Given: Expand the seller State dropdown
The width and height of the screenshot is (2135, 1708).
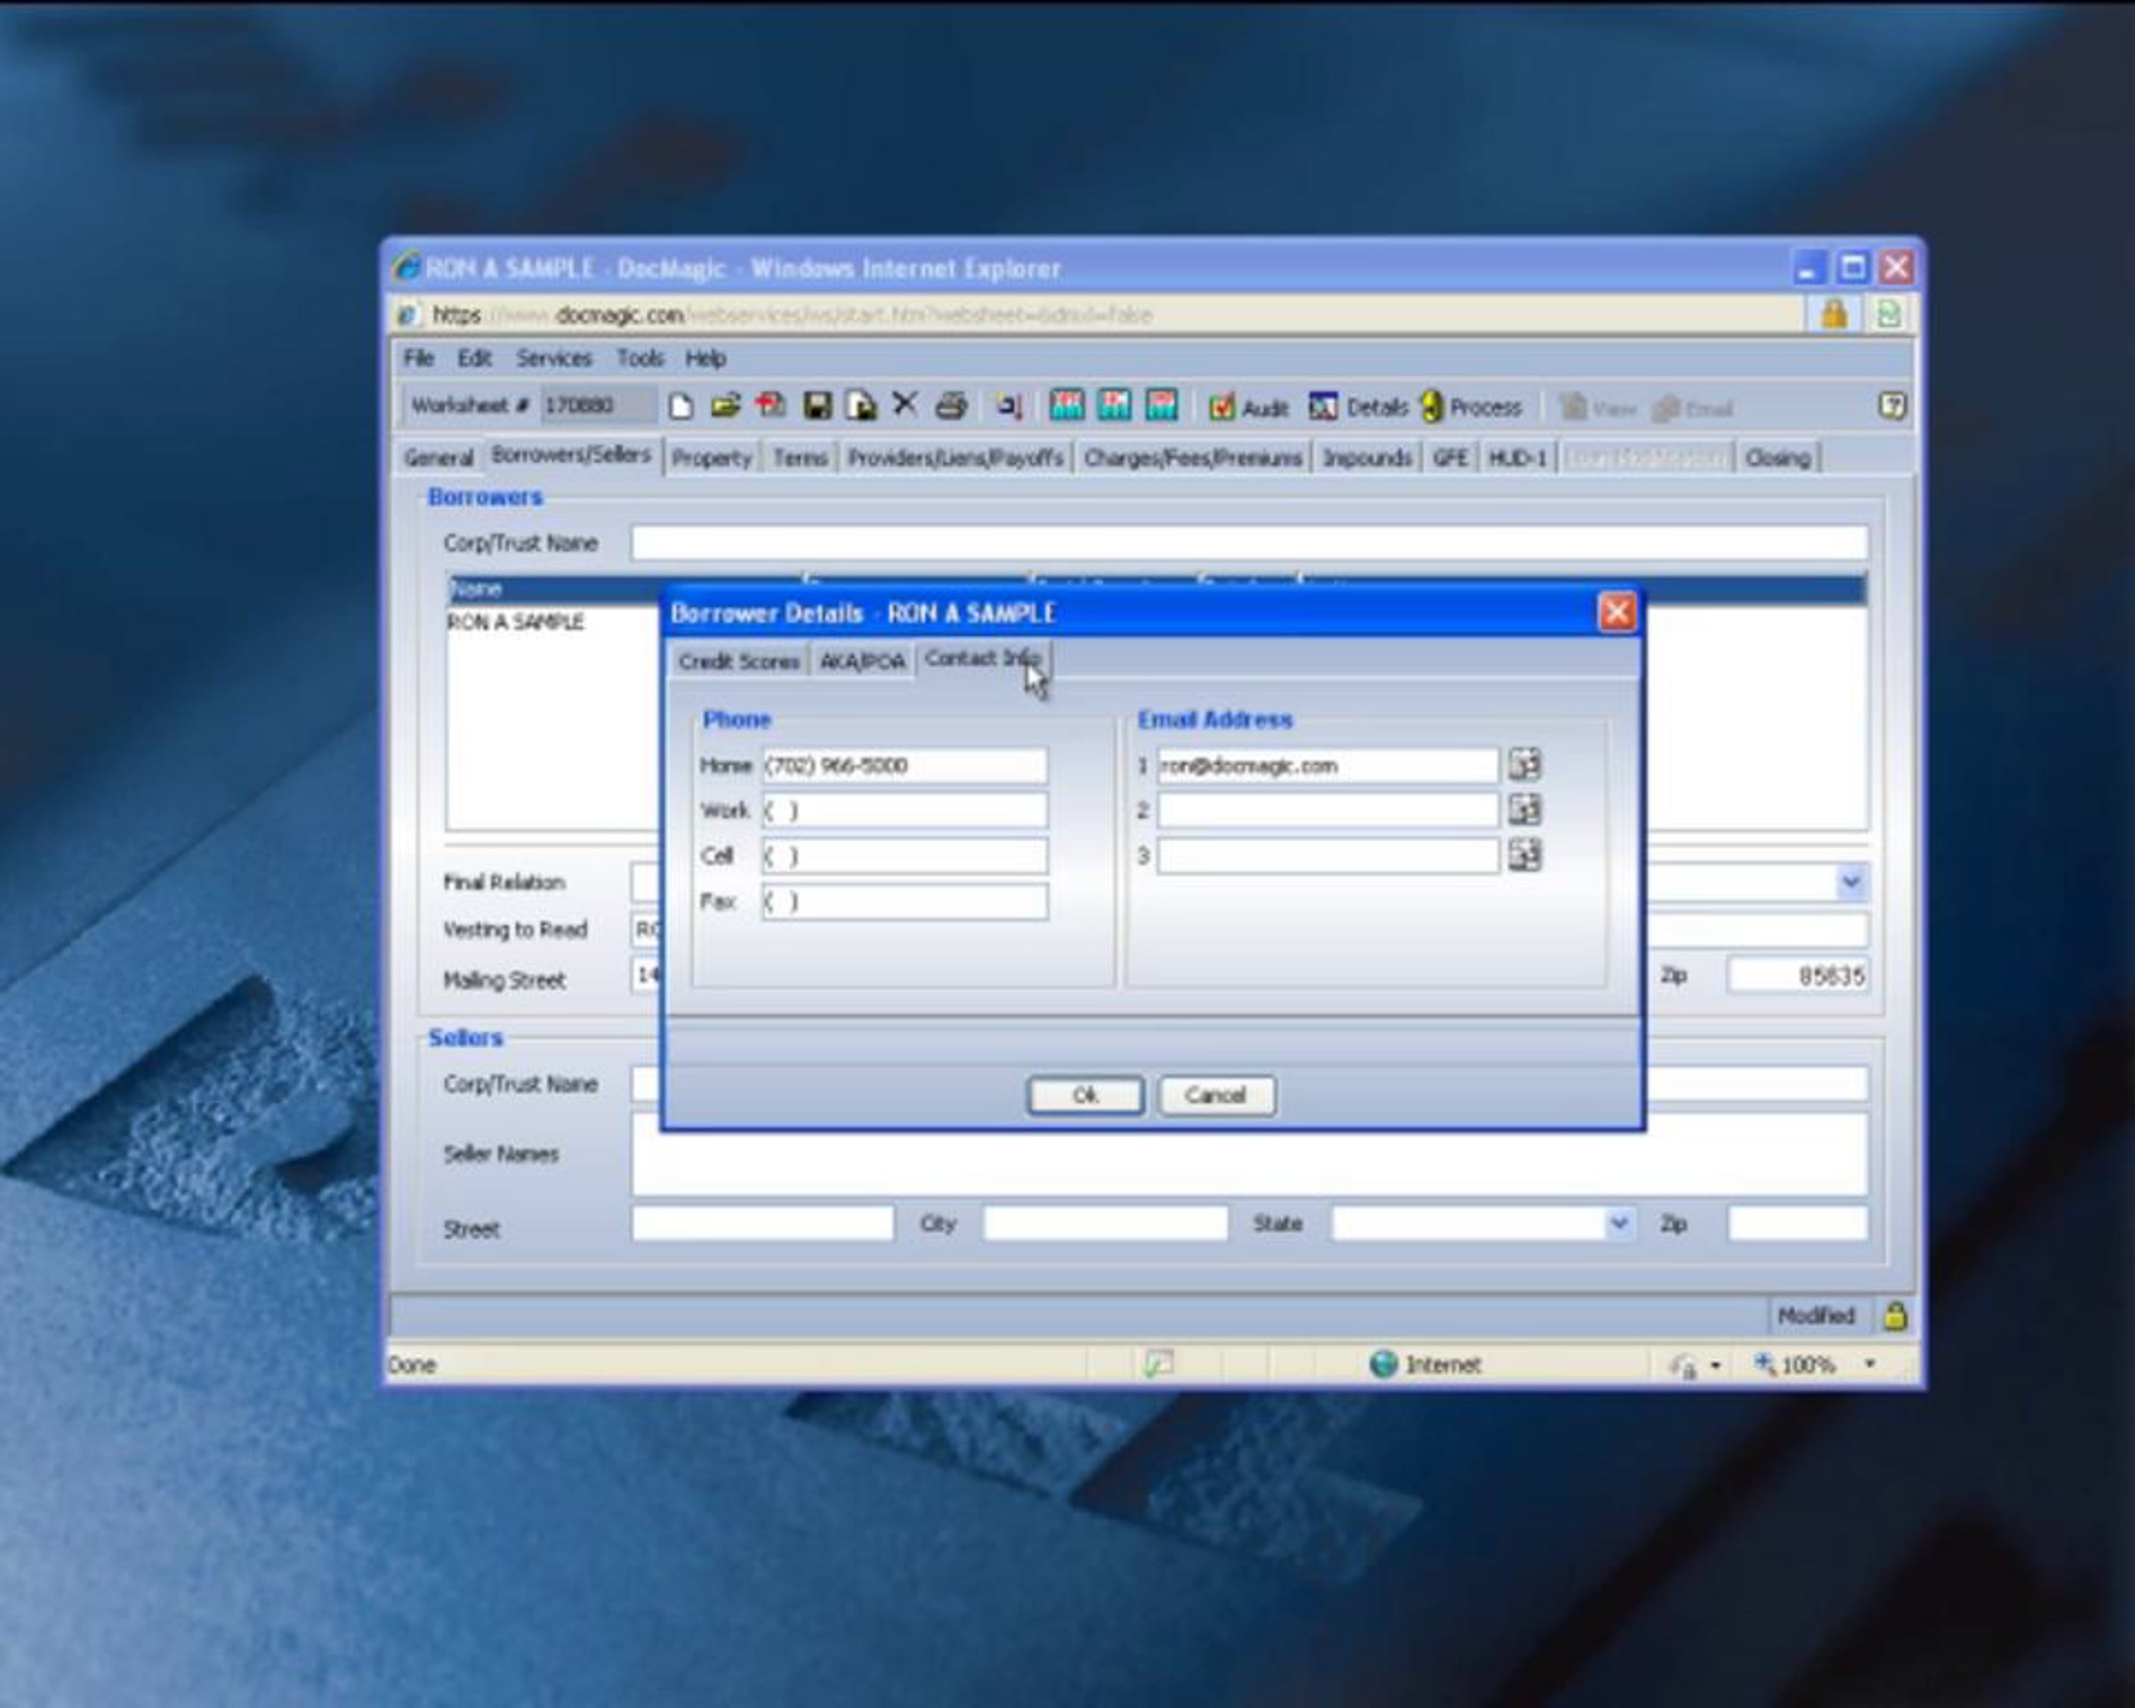Looking at the screenshot, I should [x=1618, y=1223].
